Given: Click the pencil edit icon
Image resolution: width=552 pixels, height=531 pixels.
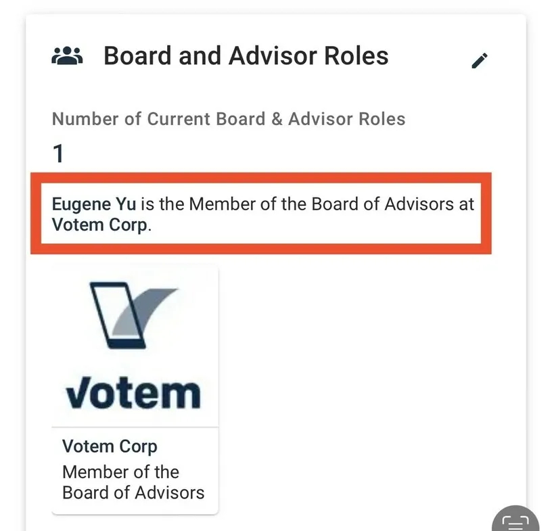Looking at the screenshot, I should click(480, 60).
